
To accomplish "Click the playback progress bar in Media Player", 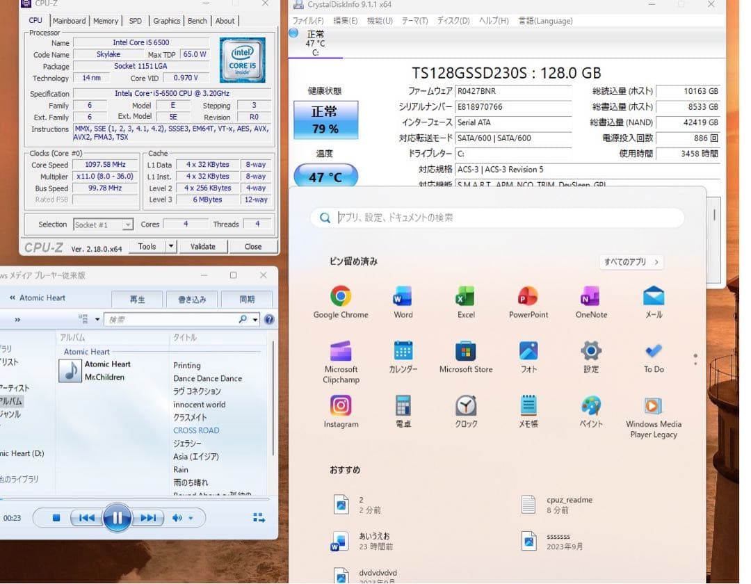I will (x=139, y=497).
